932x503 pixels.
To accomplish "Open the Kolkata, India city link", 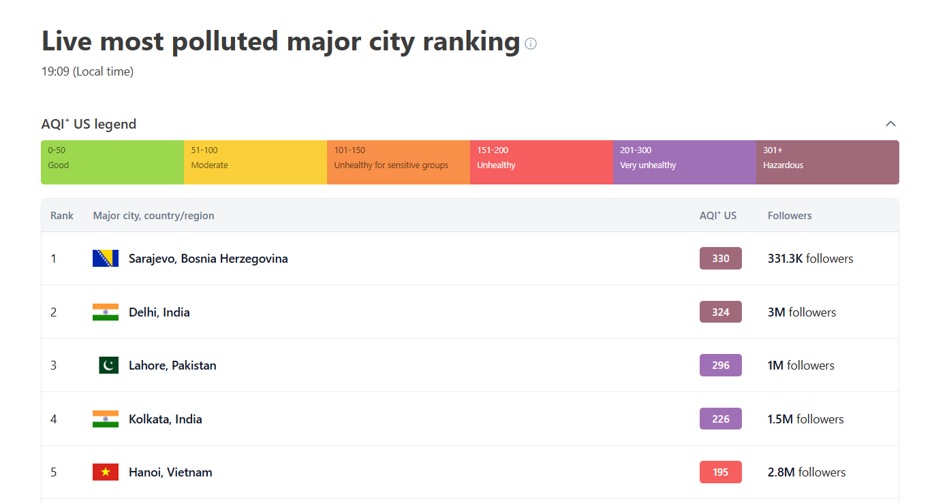I will click(165, 419).
